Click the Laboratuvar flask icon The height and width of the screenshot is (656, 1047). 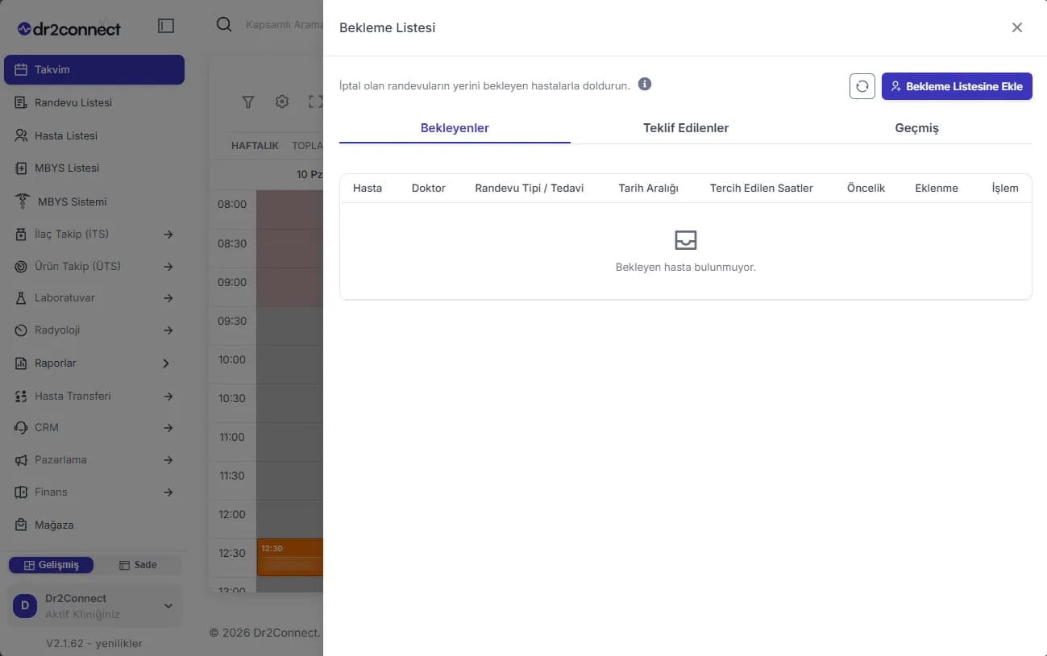(x=21, y=297)
